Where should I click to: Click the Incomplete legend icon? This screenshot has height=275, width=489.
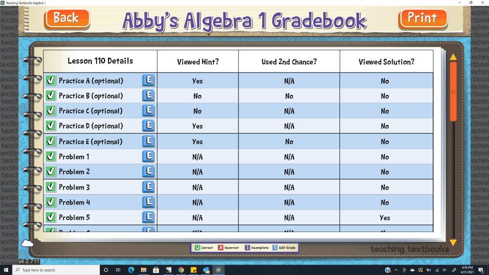(247, 248)
